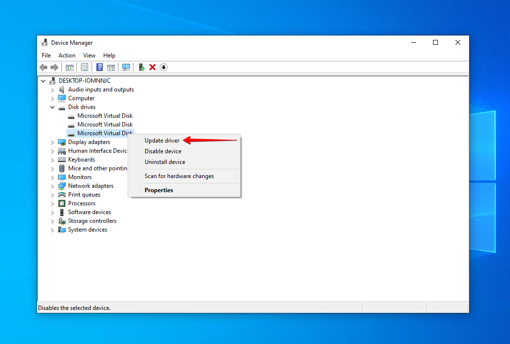Click the Back arrow toolbar icon
The height and width of the screenshot is (344, 510).
coord(43,67)
